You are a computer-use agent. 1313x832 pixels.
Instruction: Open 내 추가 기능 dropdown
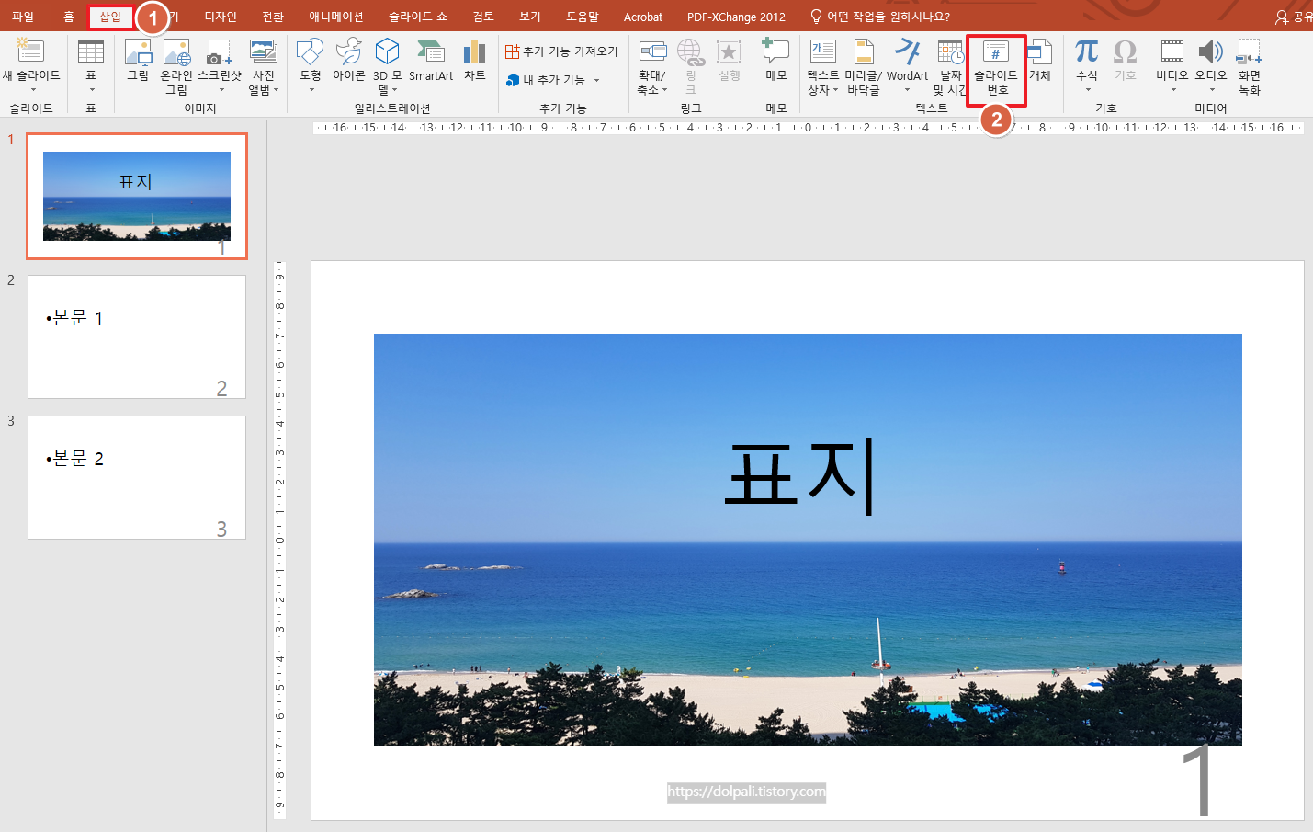pos(552,80)
